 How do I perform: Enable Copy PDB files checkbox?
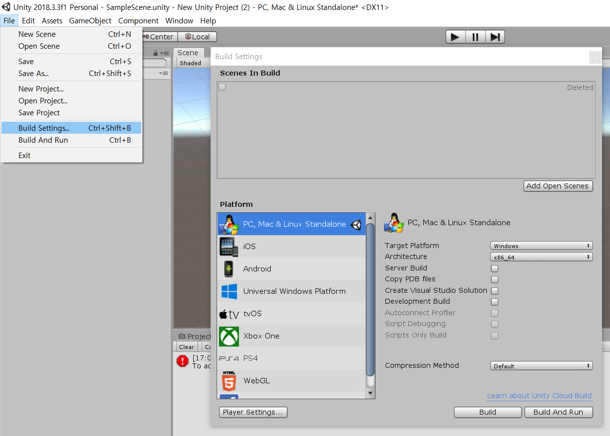pos(495,279)
